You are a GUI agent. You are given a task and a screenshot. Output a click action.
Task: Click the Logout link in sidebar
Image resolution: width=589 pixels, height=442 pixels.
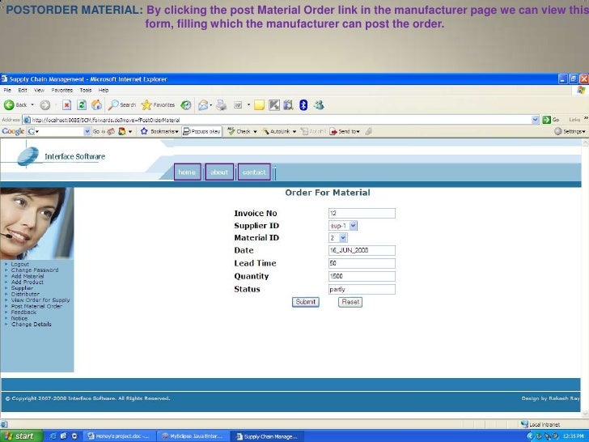[20, 264]
